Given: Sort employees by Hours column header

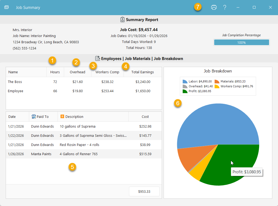Looking at the screenshot, I should click(x=55, y=72).
